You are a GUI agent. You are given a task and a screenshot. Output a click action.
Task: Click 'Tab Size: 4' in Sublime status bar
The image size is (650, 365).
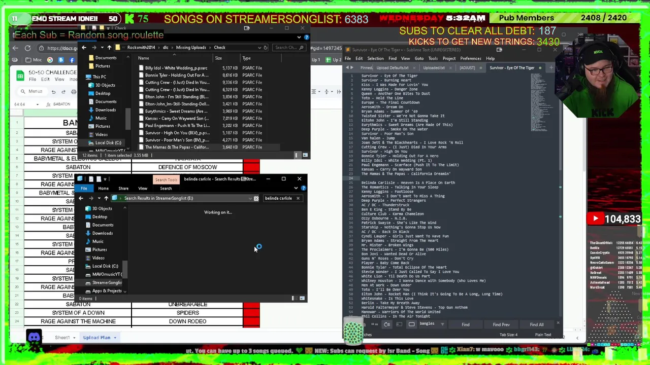[508, 335]
